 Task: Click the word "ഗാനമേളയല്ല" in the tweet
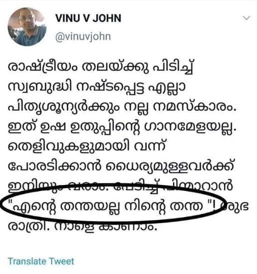click(190, 127)
